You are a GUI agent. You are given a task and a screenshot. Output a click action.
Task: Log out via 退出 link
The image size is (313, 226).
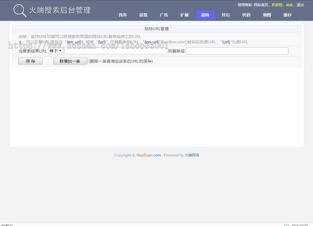point(300,5)
